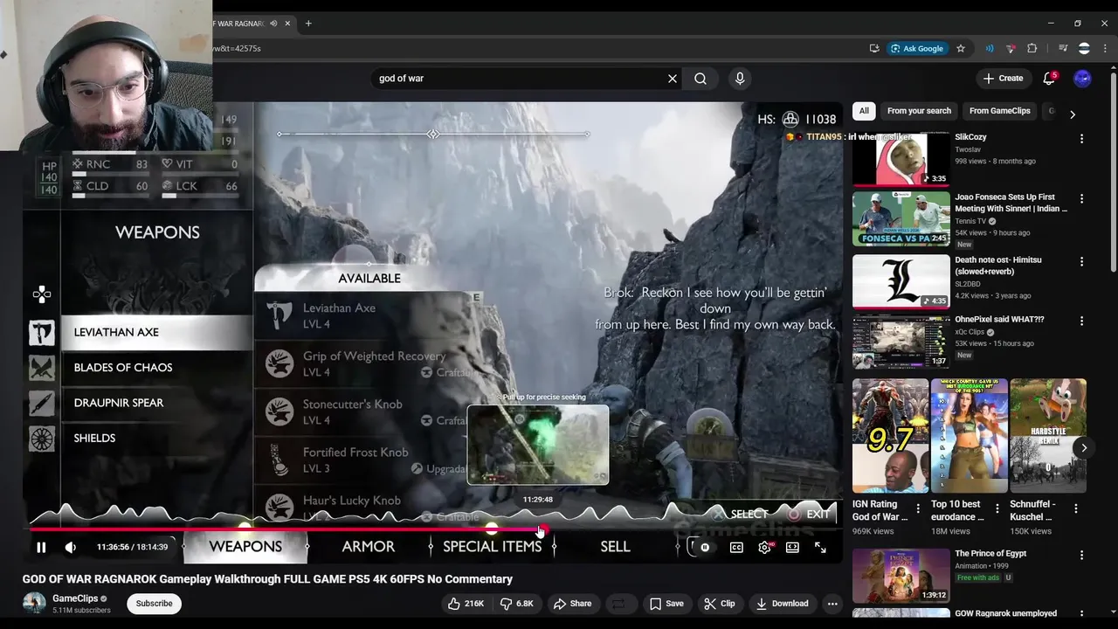Open the SlikCozy video thumbnail
The height and width of the screenshot is (629, 1118).
pyautogui.click(x=901, y=159)
